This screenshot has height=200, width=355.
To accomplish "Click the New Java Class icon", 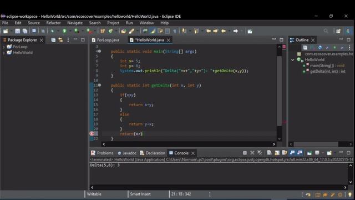I will click(110, 31).
